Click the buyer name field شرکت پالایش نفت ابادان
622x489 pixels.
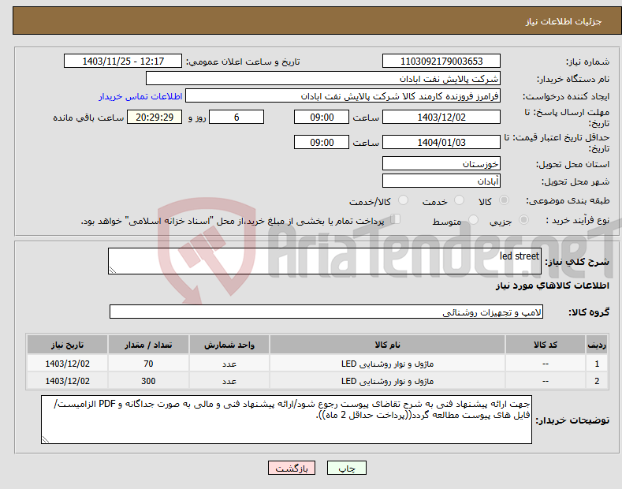tap(323, 79)
